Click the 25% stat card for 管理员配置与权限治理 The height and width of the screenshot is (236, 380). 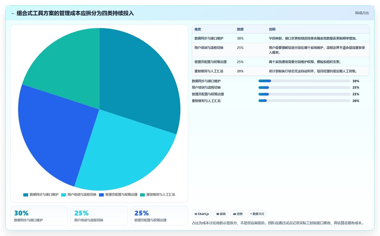[159, 216]
